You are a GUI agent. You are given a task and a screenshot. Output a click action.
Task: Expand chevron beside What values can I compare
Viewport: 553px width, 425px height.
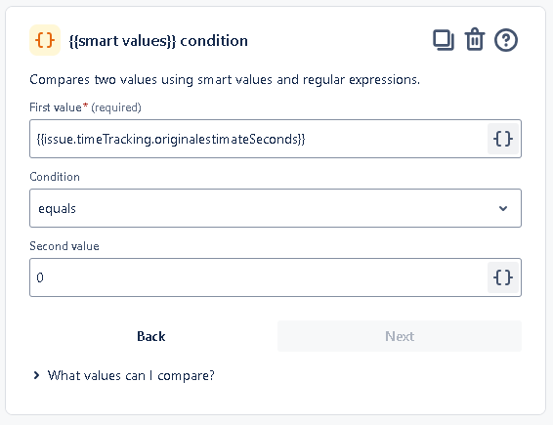click(x=36, y=375)
